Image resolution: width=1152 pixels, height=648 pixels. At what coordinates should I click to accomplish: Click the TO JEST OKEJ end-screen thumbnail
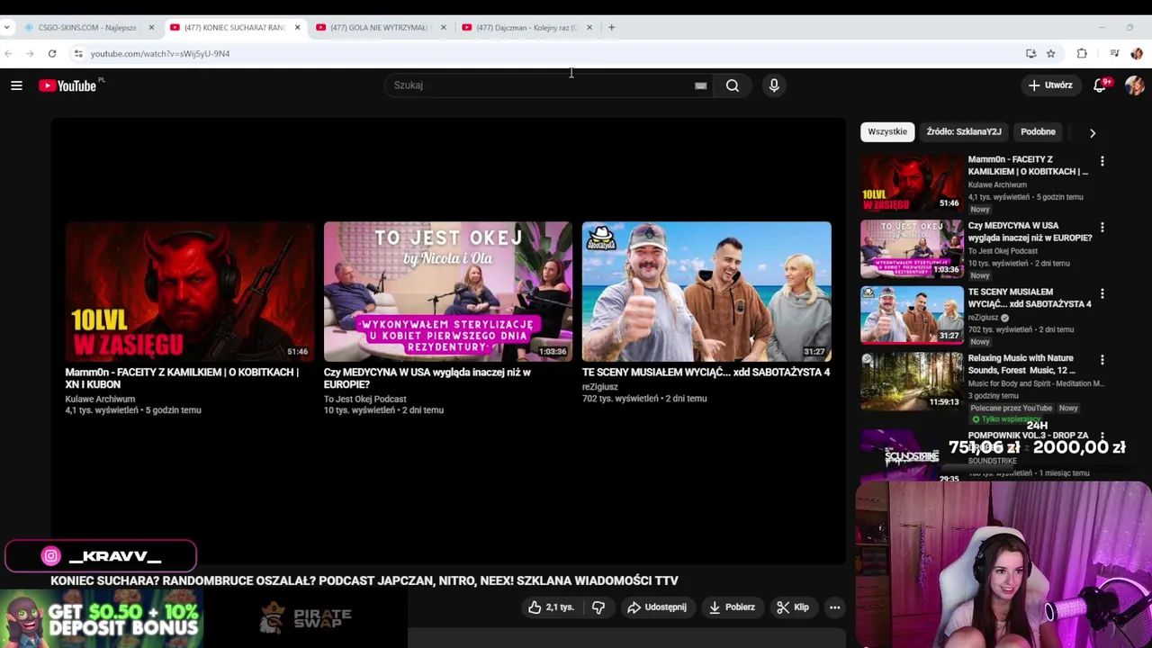click(447, 292)
